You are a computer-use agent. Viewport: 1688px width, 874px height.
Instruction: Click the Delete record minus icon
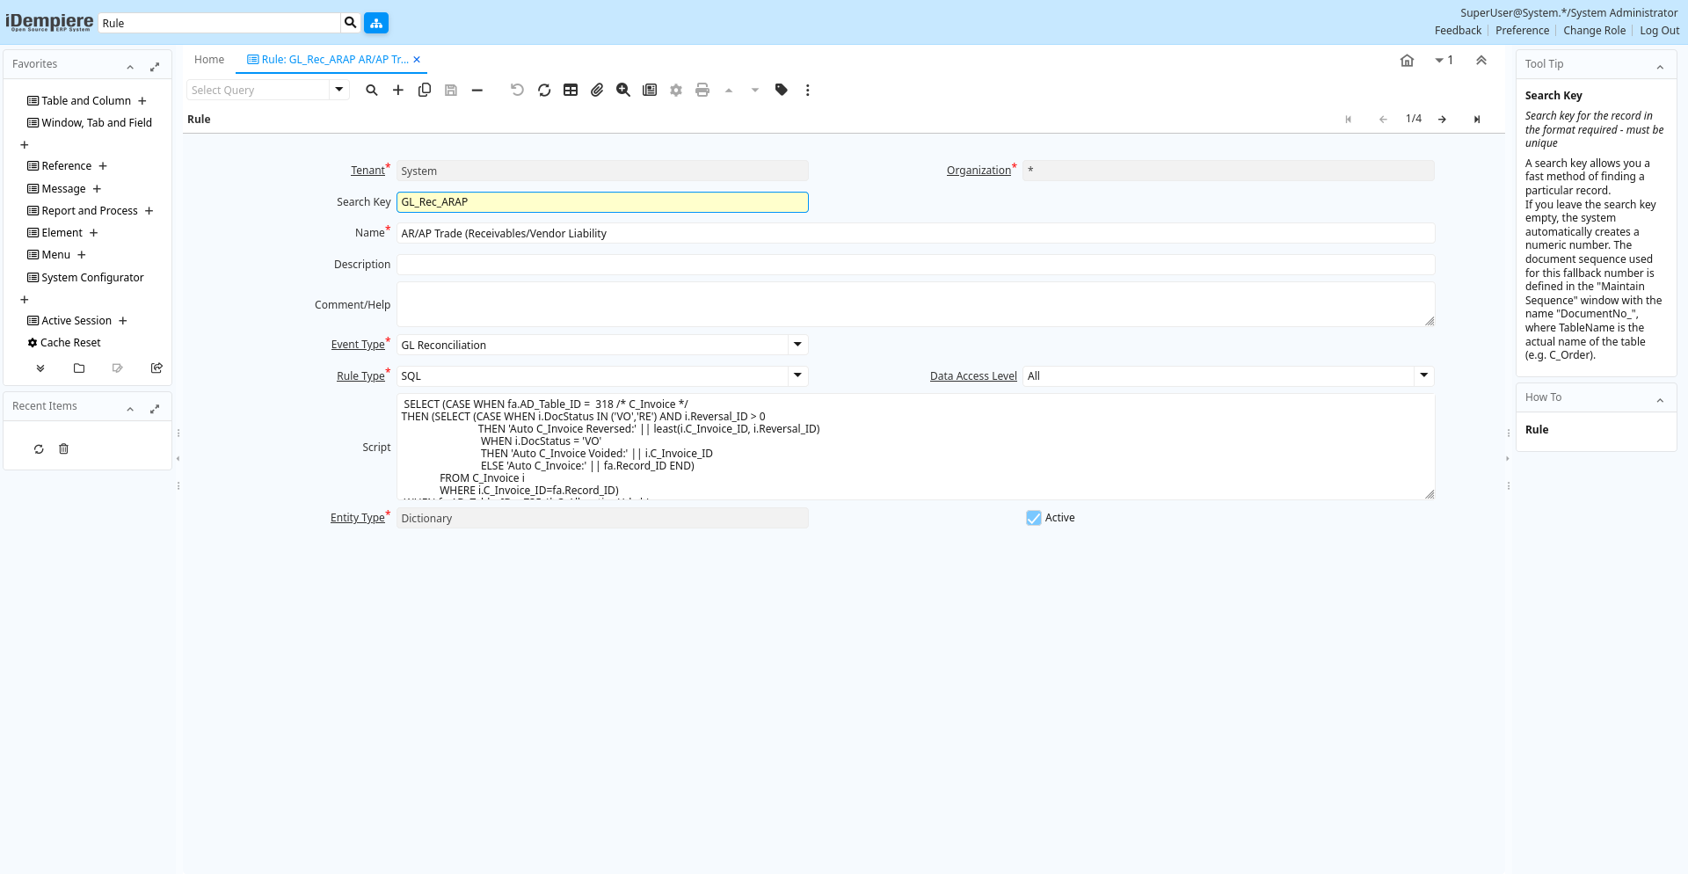click(x=477, y=90)
